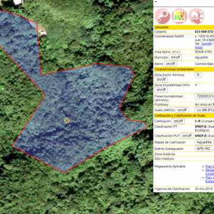
Task: Click the yellow target marker on parcel
Action: [x=67, y=120]
